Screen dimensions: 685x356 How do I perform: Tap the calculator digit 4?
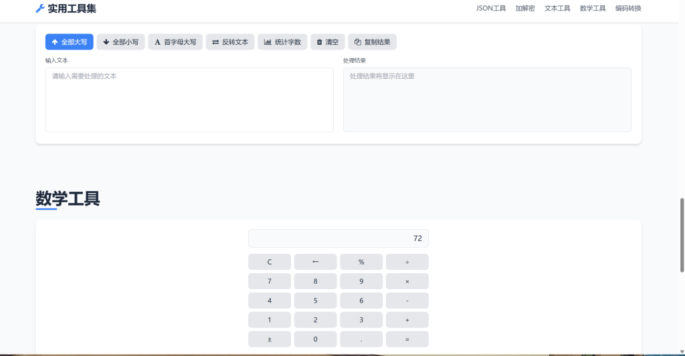click(x=270, y=301)
